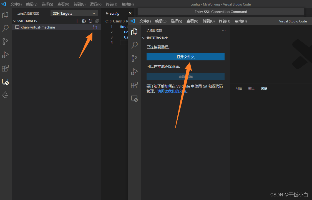
Task: Open the more actions ellipsis in 资源管理器 panel
Action: [x=224, y=30]
